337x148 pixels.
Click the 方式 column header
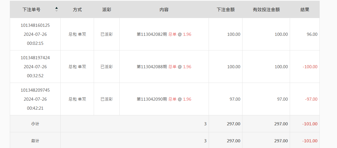tap(77, 10)
